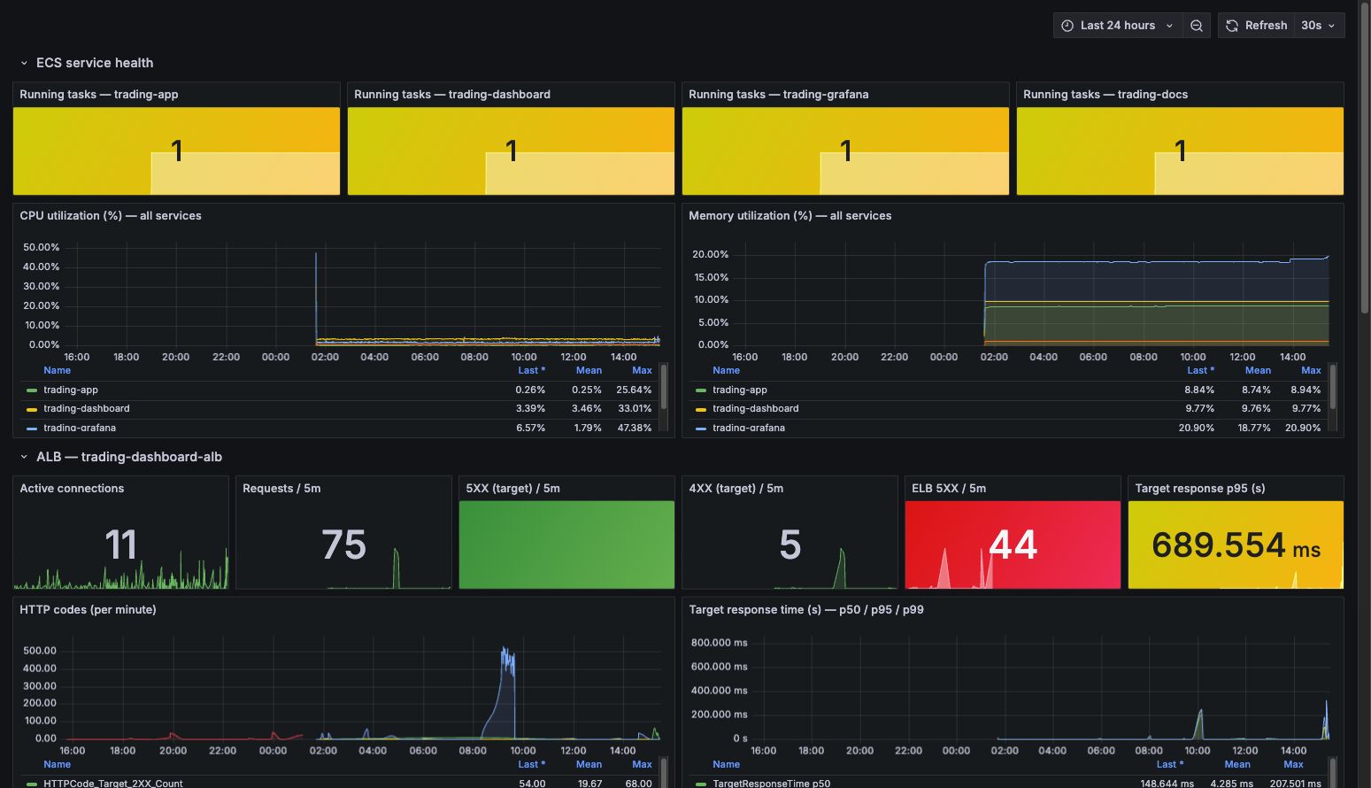The width and height of the screenshot is (1371, 788).
Task: Click yellow swatch of Memory trading-dashboard series
Action: pos(701,409)
